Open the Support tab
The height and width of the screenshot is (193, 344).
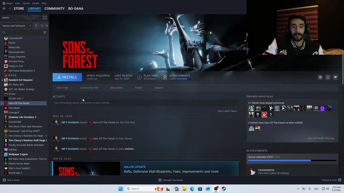159,88
